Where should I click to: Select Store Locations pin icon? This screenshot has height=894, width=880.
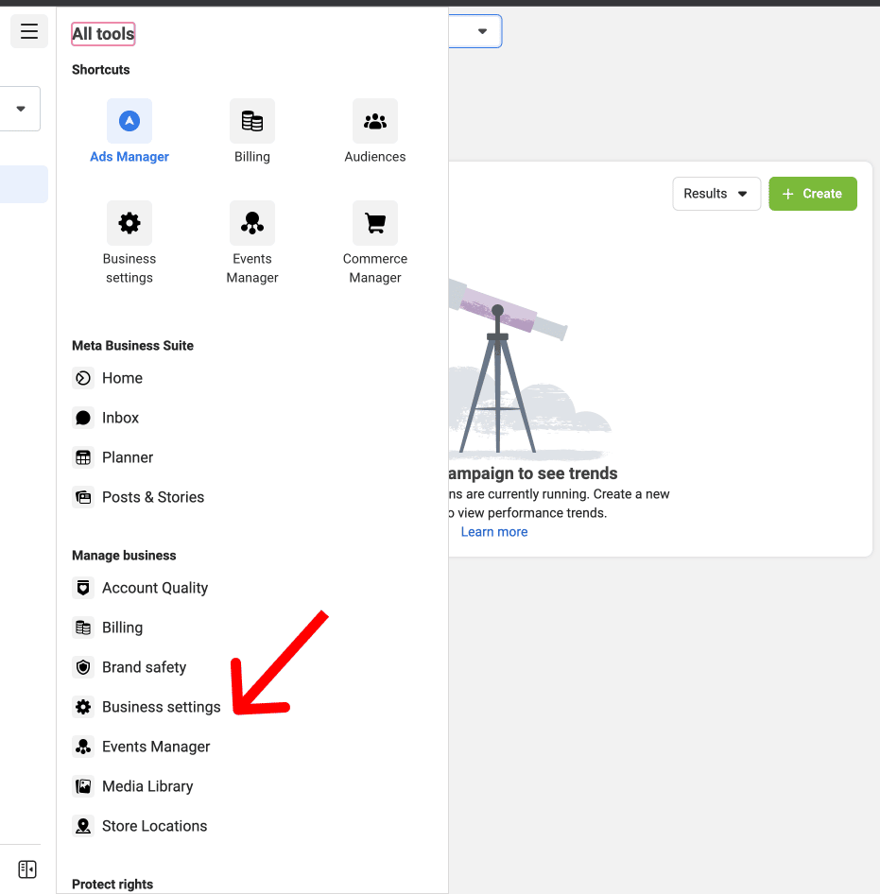pyautogui.click(x=83, y=826)
